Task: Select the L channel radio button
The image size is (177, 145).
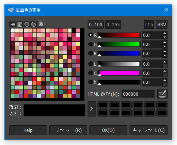Action: point(91,64)
